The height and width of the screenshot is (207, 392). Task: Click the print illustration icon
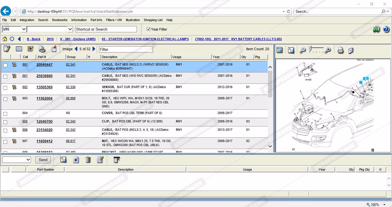340,50
